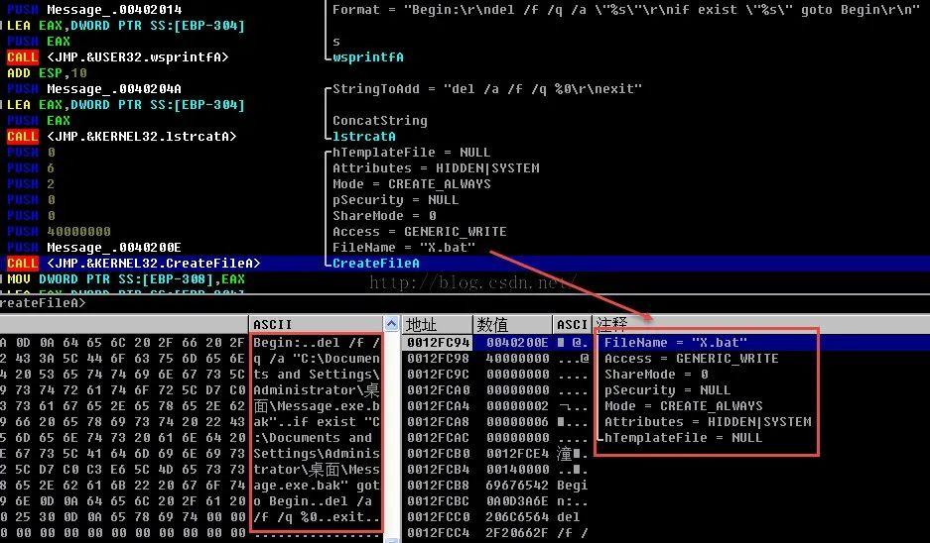
Task: Select dump row 'Begin:..del /f /'
Action: click(317, 343)
